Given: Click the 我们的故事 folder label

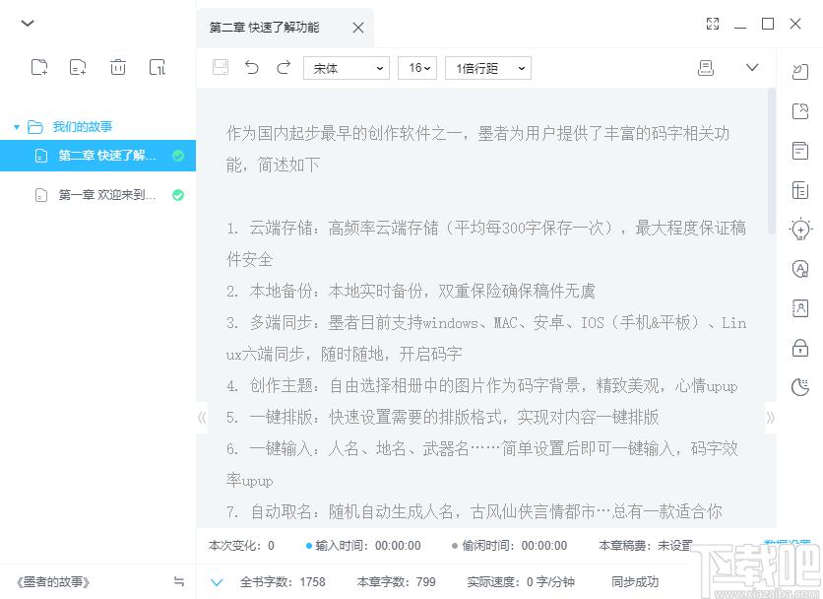Looking at the screenshot, I should click(x=83, y=127).
